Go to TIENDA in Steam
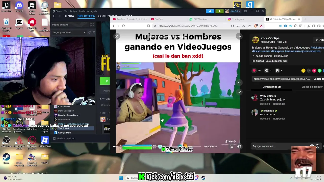Screen dimensions: 324x182 69,16
